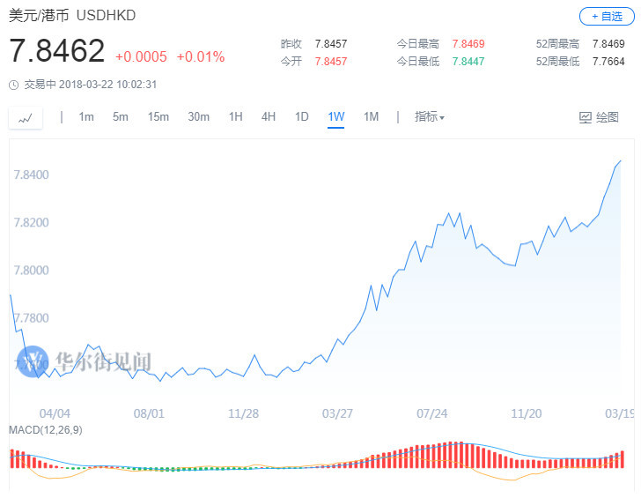Select the 1W weekly timeframe
This screenshot has width=641, height=498.
(x=335, y=117)
